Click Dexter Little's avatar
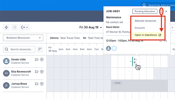Viewport: 175px width, 99px height. pos(6,61)
